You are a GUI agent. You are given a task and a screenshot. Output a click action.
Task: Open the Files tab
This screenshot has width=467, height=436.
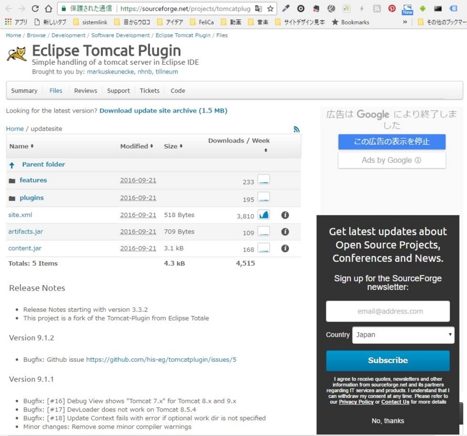(55, 90)
